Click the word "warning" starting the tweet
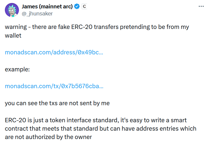Image resolution: width=209 pixels, height=142 pixels. (x=16, y=27)
